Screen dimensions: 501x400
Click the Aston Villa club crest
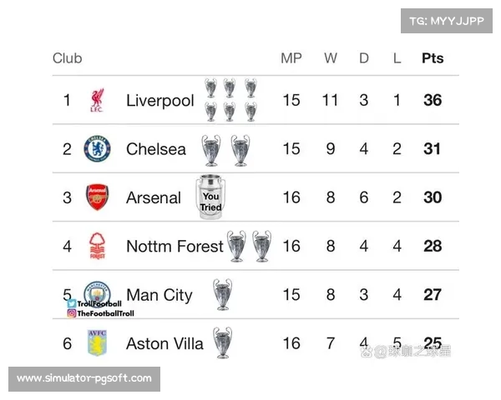pyautogui.click(x=97, y=342)
